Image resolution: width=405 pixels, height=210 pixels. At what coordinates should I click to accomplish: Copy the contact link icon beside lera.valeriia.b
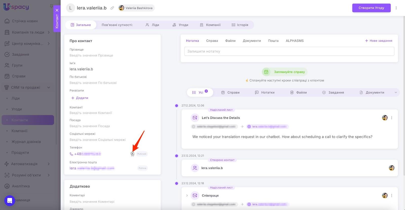(112, 8)
